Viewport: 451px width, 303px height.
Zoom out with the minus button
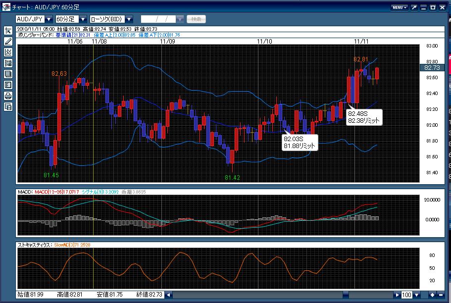[x=441, y=295]
